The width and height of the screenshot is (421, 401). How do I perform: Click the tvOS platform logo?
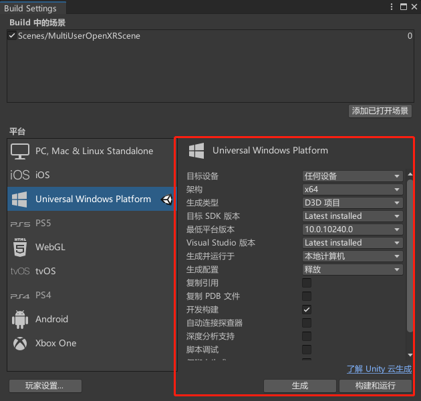pos(20,271)
